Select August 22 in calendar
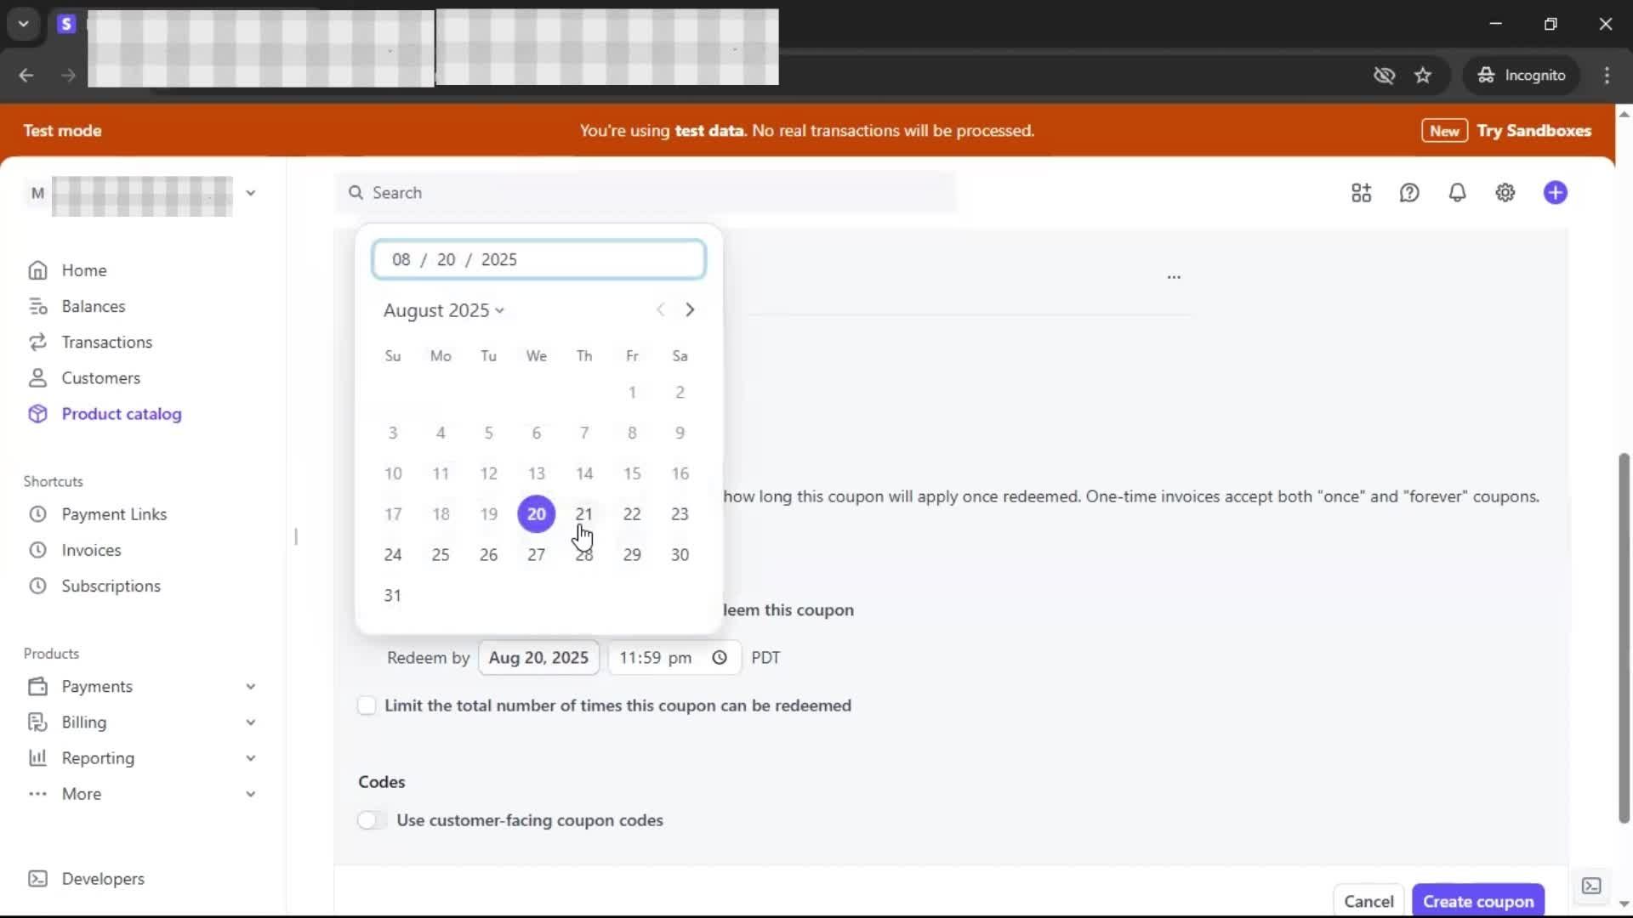This screenshot has width=1633, height=918. 632,514
